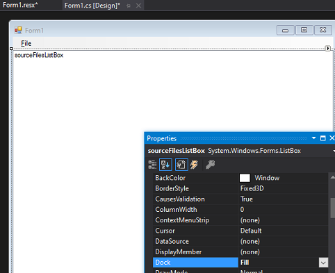Select the Cursor property name

[165, 231]
